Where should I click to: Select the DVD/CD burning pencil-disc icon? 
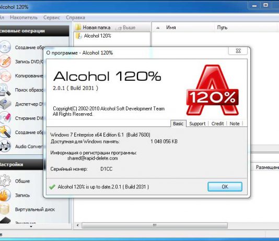click(x=5, y=61)
